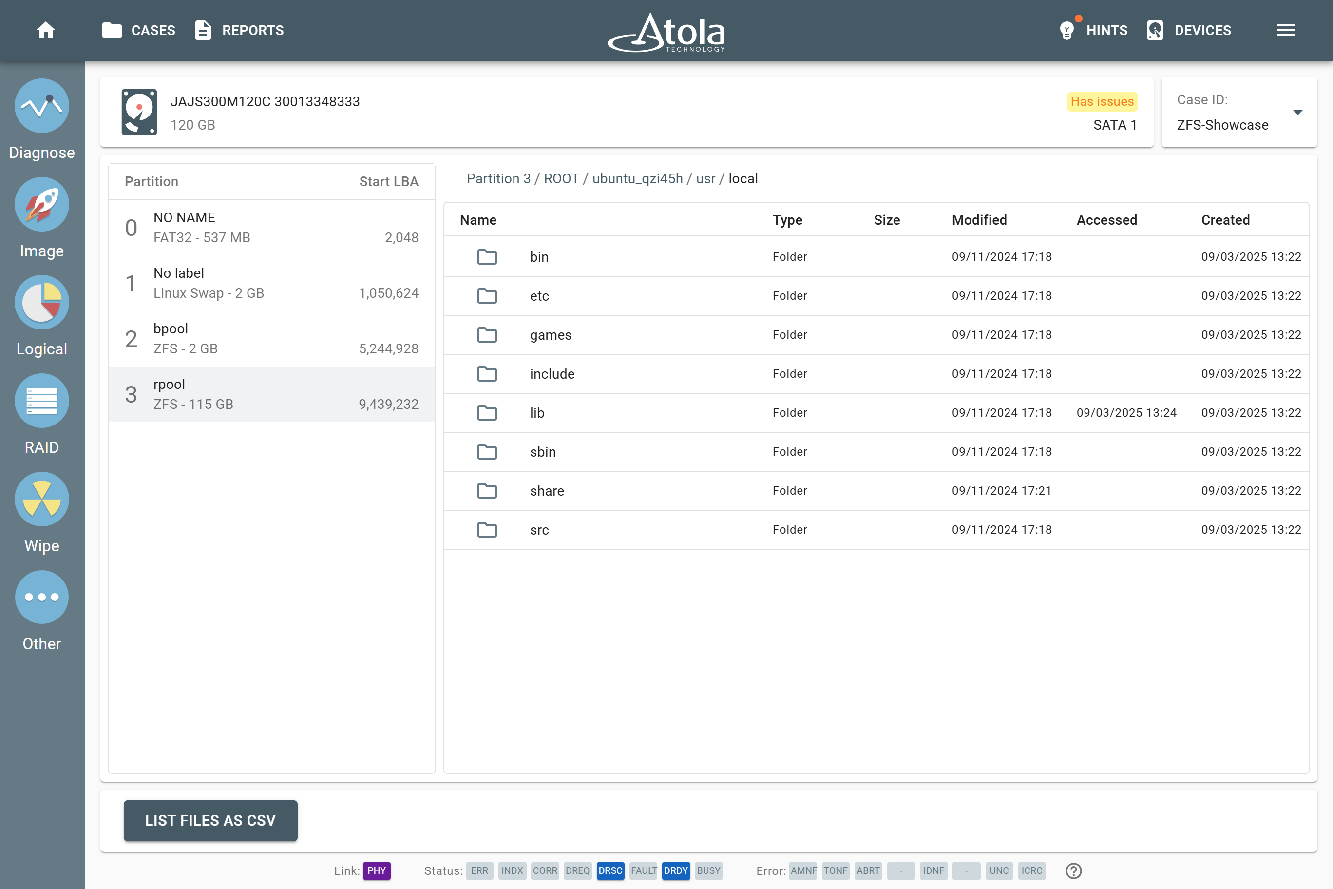Open the RAID tool
This screenshot has height=889, width=1333.
pyautogui.click(x=42, y=401)
